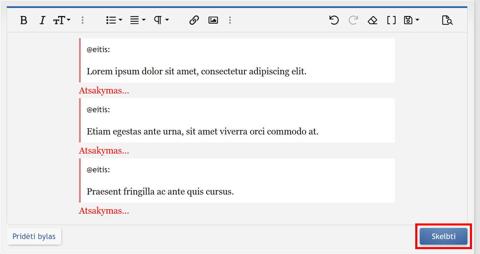Screen dimensions: 480x254
Task: Click the redo icon
Action: coord(353,21)
